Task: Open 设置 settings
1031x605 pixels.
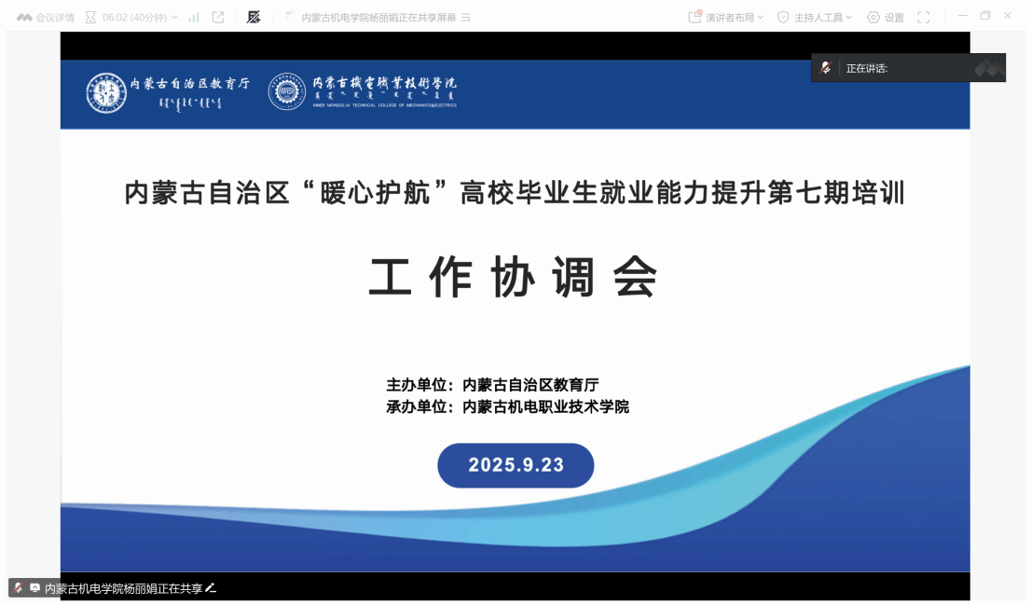Action: [x=894, y=17]
